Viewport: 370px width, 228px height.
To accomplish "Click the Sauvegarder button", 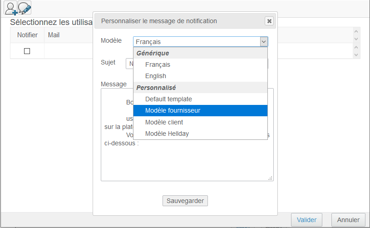I will pos(185,201).
